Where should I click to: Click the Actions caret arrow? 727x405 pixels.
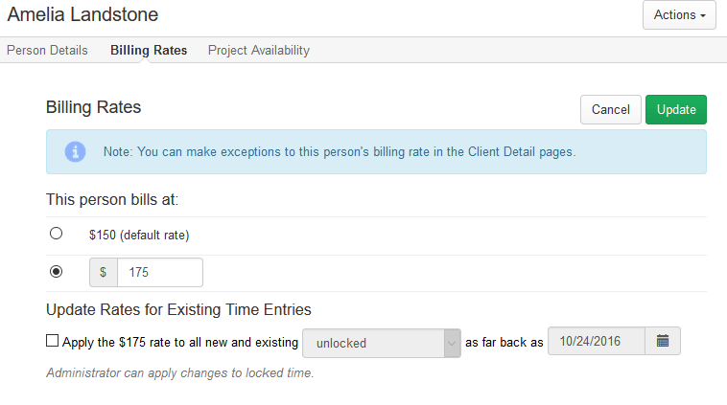703,15
